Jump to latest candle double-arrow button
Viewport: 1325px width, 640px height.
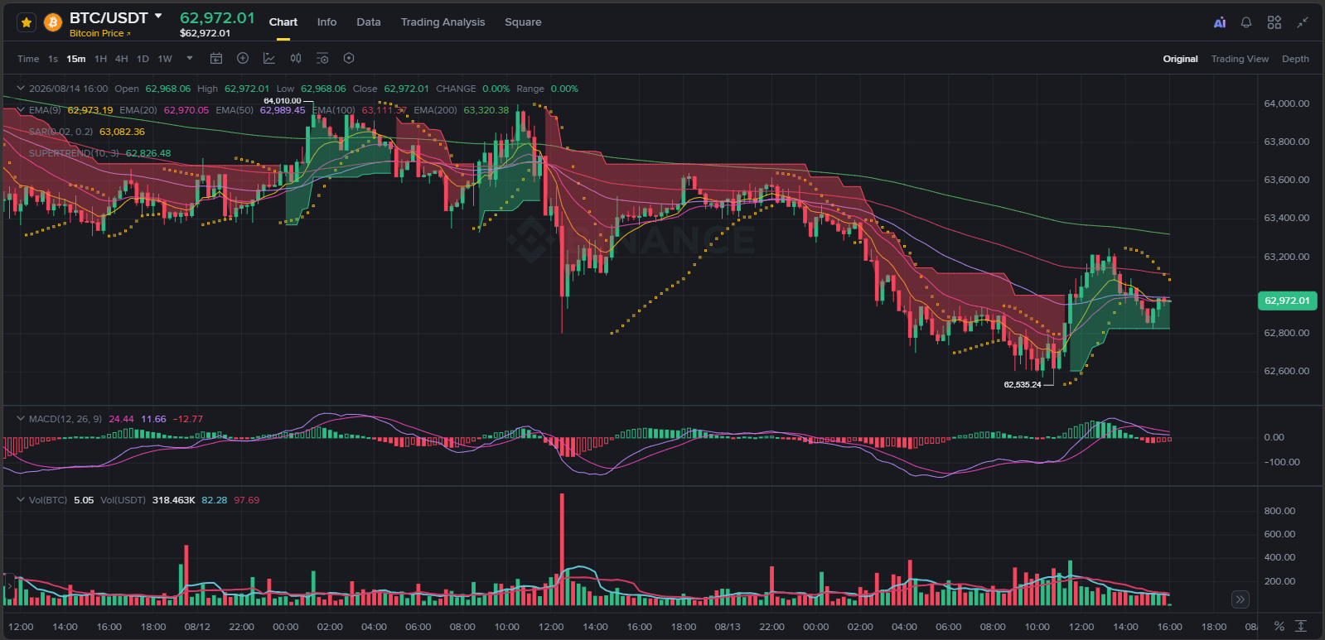tap(1240, 599)
